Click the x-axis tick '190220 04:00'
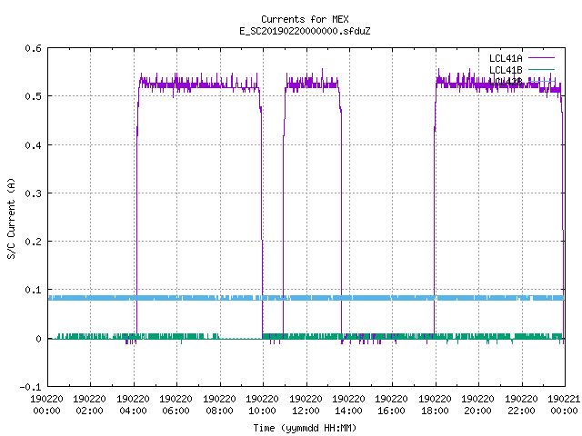The height and width of the screenshot is (436, 582). pyautogui.click(x=133, y=404)
